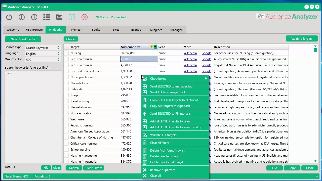Click trash icon beside Clear all filters
Viewport: 322px width, 181px height.
[x=145, y=143]
